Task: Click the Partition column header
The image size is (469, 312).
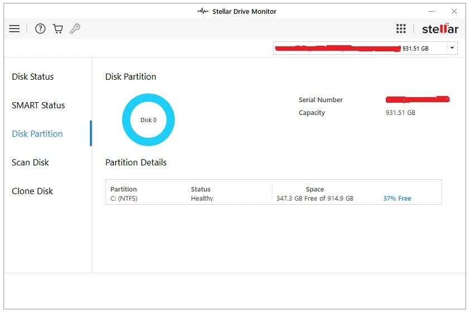Action: click(123, 189)
